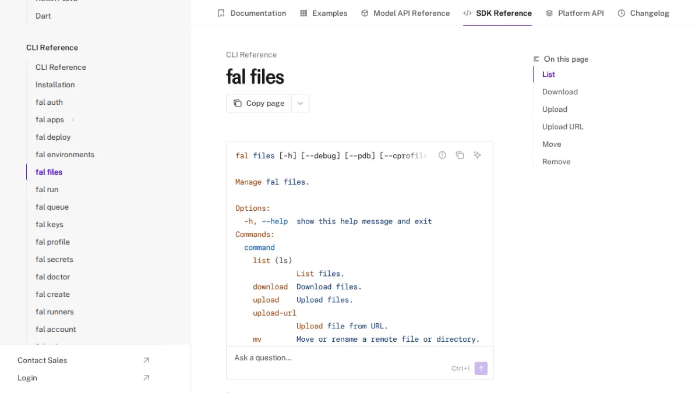Navigate to fal profile page

52,242
